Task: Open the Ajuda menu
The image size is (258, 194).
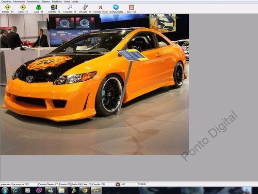Action: point(75,2)
